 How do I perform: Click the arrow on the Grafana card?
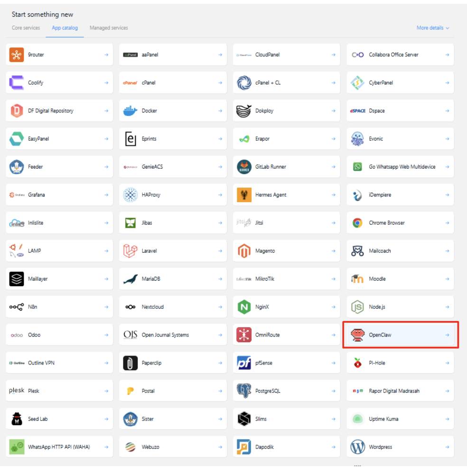tap(106, 195)
